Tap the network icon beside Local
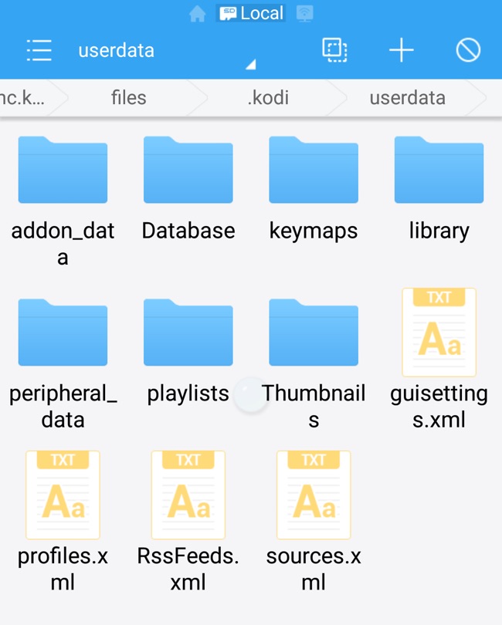The image size is (502, 625). coord(305,14)
